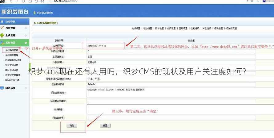Open 验证安全设置 in sidebar
The image size is (274, 138).
[12, 65]
